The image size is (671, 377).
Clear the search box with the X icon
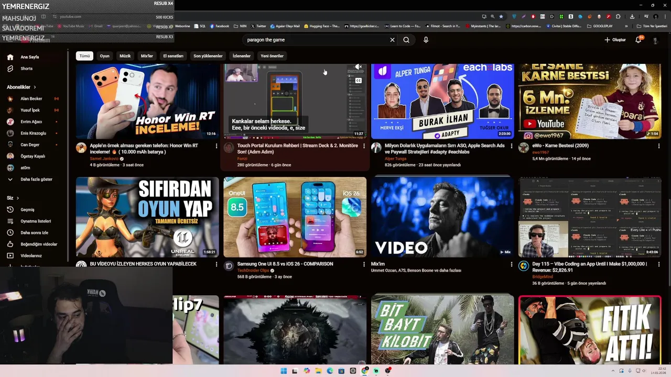point(392,40)
